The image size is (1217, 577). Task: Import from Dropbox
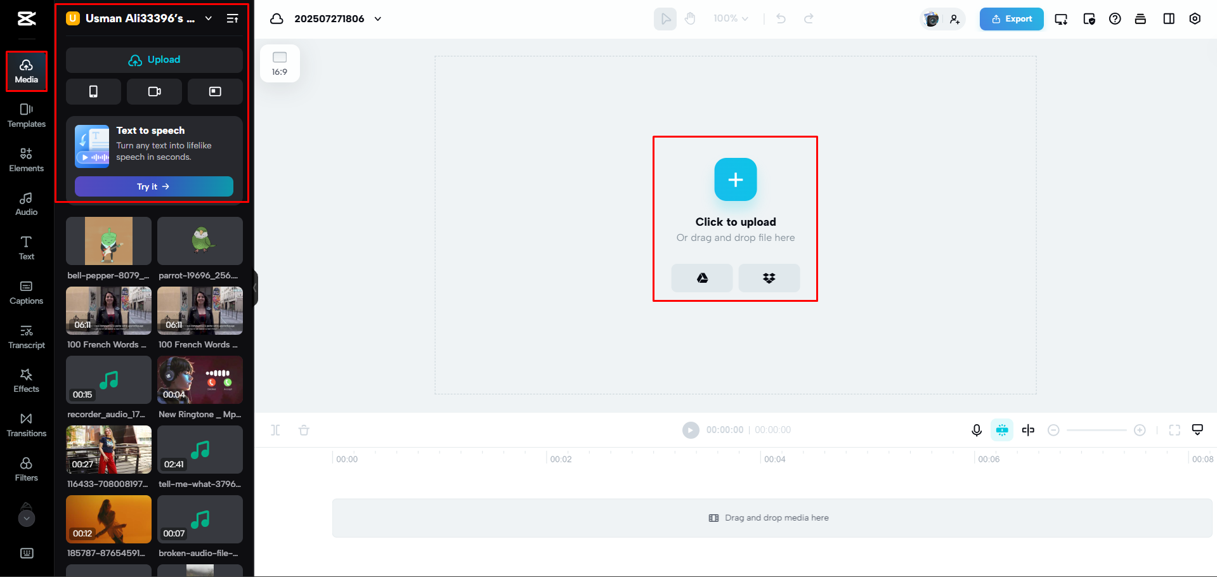(769, 278)
